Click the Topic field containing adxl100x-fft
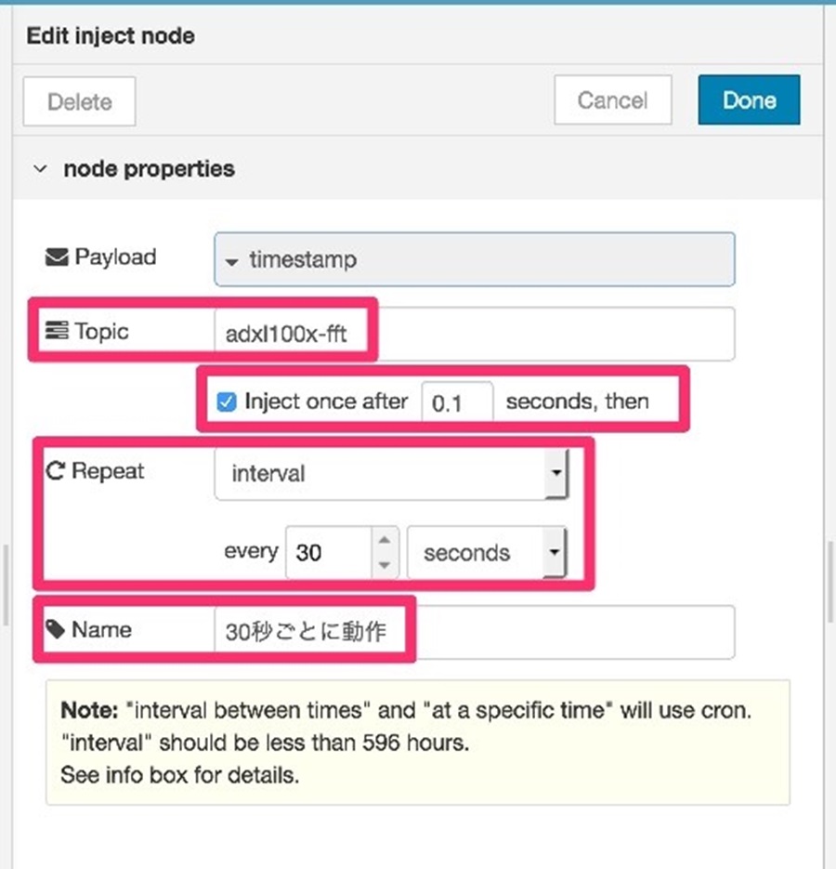Image resolution: width=836 pixels, height=869 pixels. 475,334
